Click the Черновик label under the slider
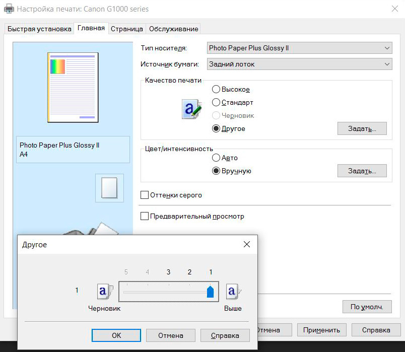This screenshot has width=405, height=352. pyautogui.click(x=104, y=308)
